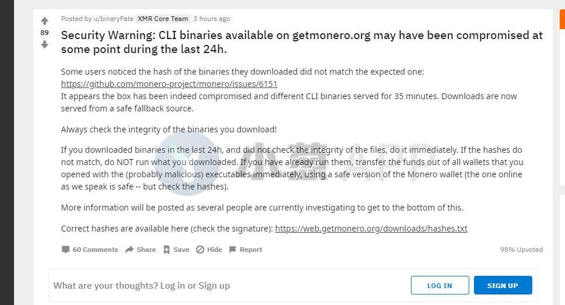Viewport: 565px width, 305px height.
Task: Focus the 'What are your thoughts?' comment box
Action: click(229, 286)
